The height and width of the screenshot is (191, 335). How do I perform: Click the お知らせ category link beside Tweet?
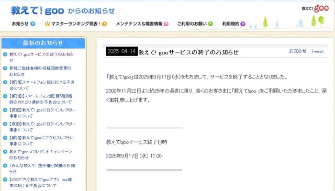(x=297, y=51)
